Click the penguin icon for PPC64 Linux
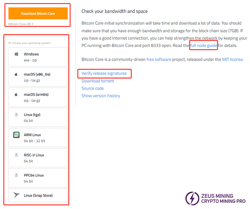 [16, 175]
